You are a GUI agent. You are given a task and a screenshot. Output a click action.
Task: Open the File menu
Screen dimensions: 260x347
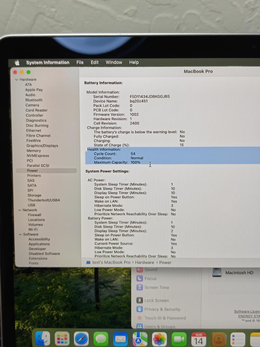[x=80, y=63]
